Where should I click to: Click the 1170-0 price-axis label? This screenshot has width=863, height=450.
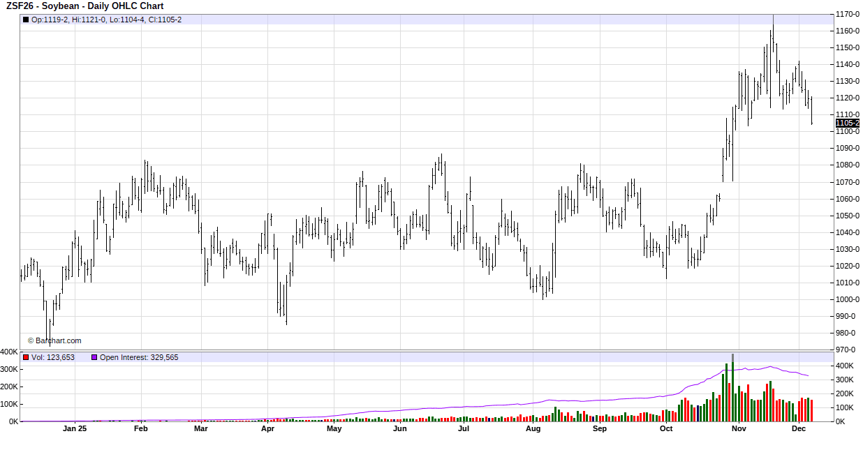[x=848, y=14]
